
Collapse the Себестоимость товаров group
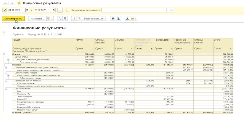6,73
